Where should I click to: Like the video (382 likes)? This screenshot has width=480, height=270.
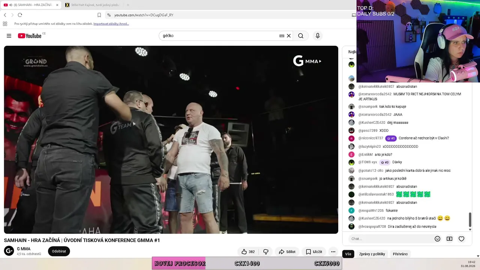point(248,252)
